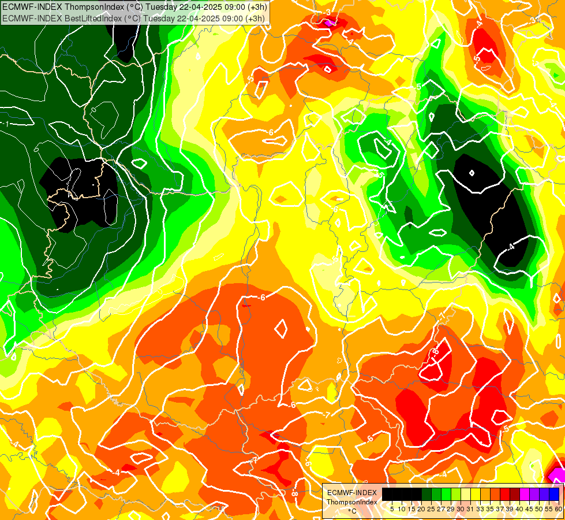Click the legend tick value 39
Screen dimensions: 565x520
(510, 509)
